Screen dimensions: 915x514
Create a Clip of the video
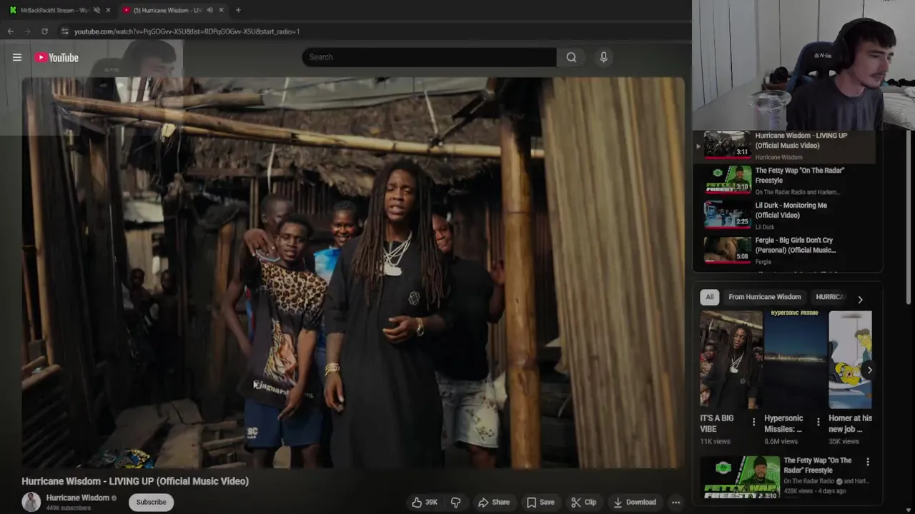point(583,502)
